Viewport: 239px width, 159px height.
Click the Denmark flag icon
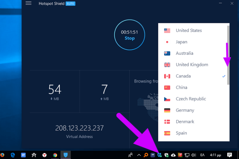click(x=167, y=122)
